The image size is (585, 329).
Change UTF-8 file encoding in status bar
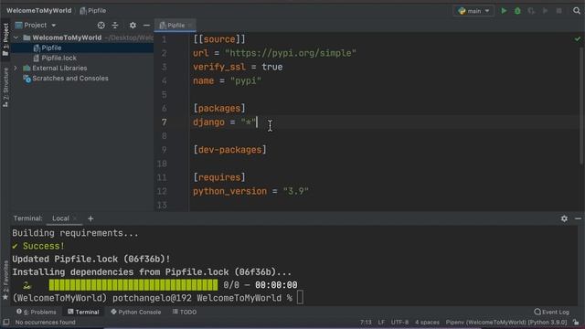pyautogui.click(x=399, y=322)
